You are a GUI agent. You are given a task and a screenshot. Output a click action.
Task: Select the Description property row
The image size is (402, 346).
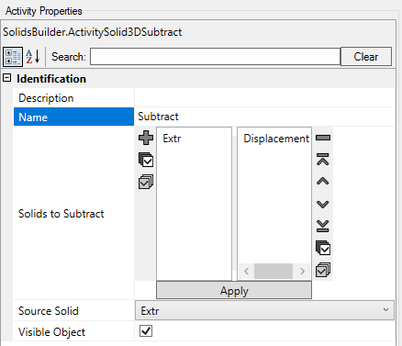73,98
